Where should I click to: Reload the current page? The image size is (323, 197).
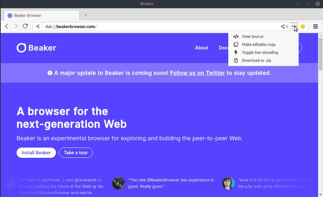pos(25,26)
